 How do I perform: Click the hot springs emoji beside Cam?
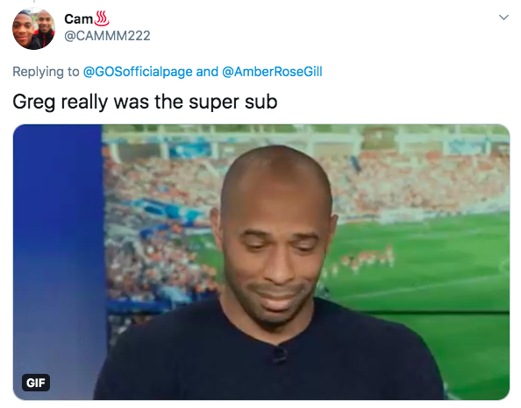coord(102,18)
